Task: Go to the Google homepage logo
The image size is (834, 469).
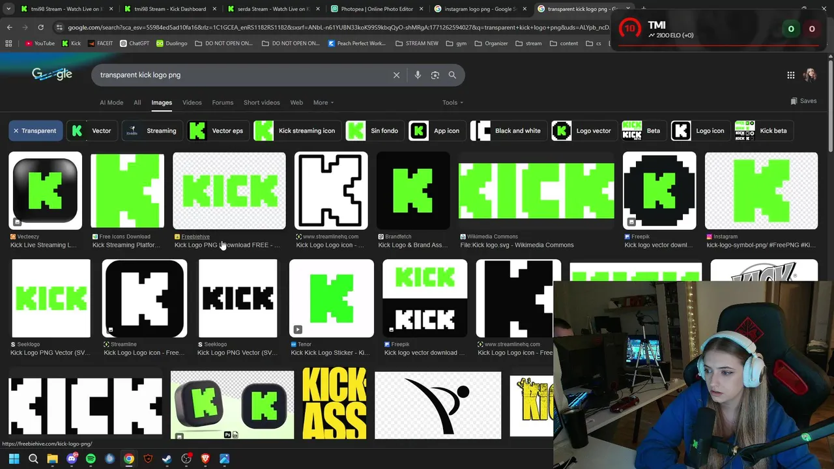Action: [52, 74]
